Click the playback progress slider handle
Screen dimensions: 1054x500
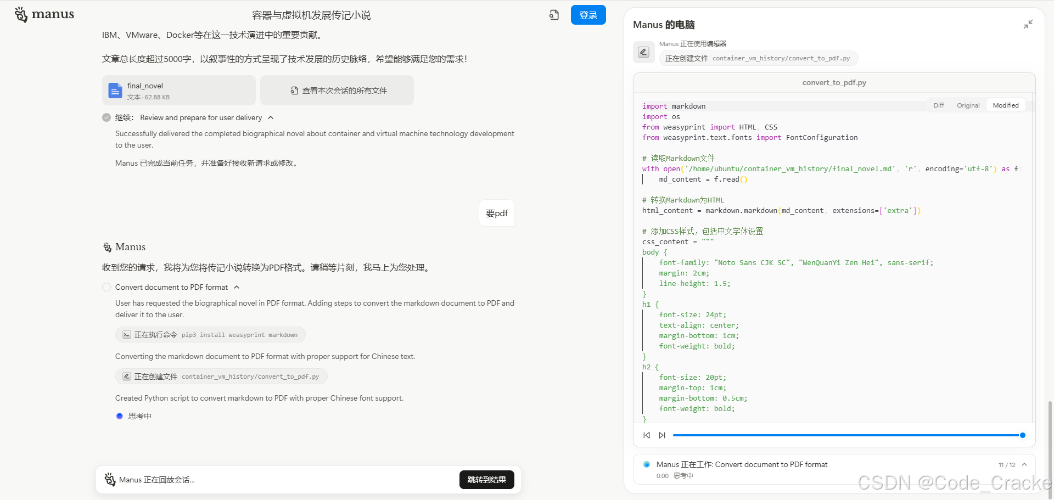point(1023,435)
